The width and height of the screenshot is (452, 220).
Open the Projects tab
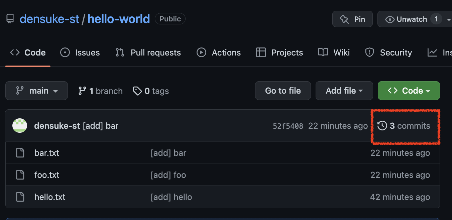click(279, 52)
